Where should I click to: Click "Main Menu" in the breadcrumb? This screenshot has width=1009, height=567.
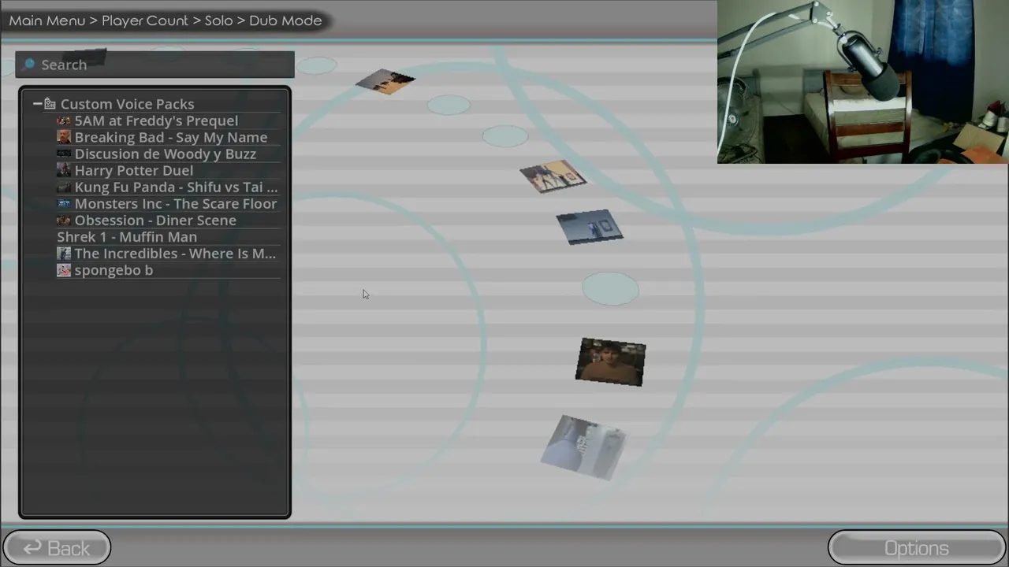tap(47, 20)
